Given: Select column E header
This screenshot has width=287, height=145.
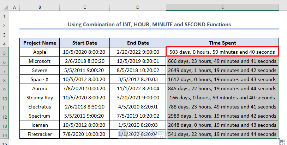Looking at the screenshot, I should (222, 7).
